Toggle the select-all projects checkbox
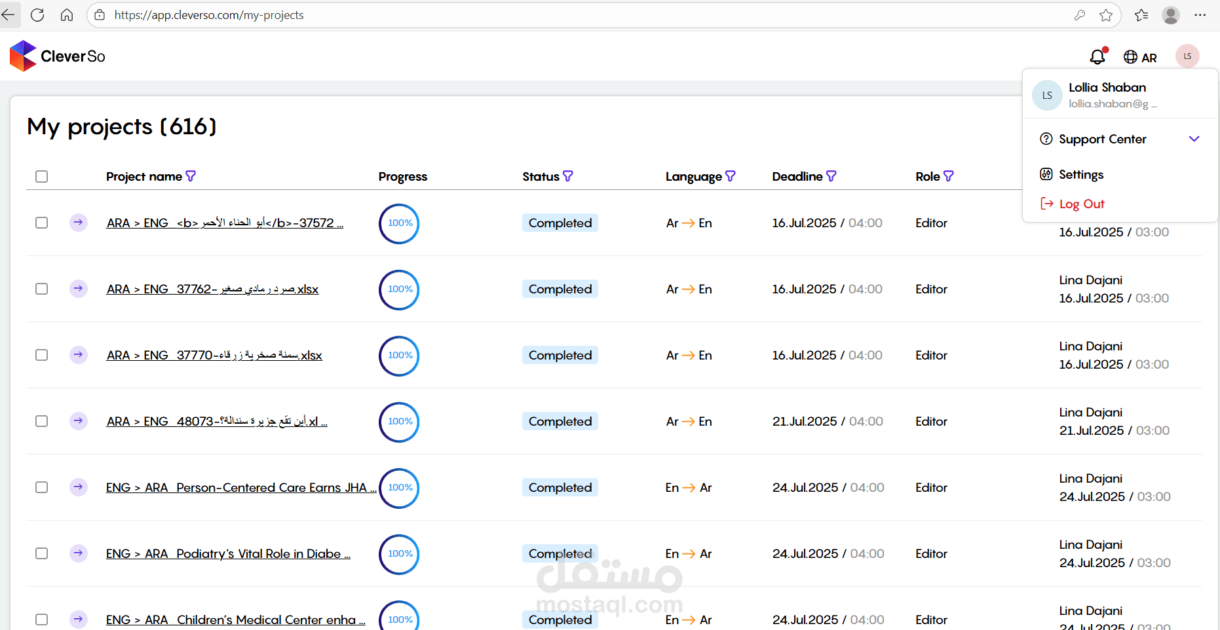 (42, 177)
